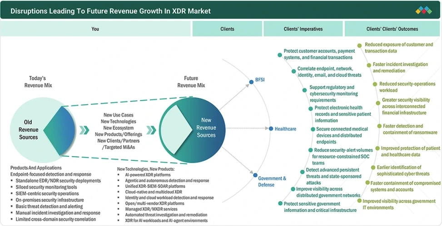
Task: Click 'New Technologies' text in center list
Action: 119,121
